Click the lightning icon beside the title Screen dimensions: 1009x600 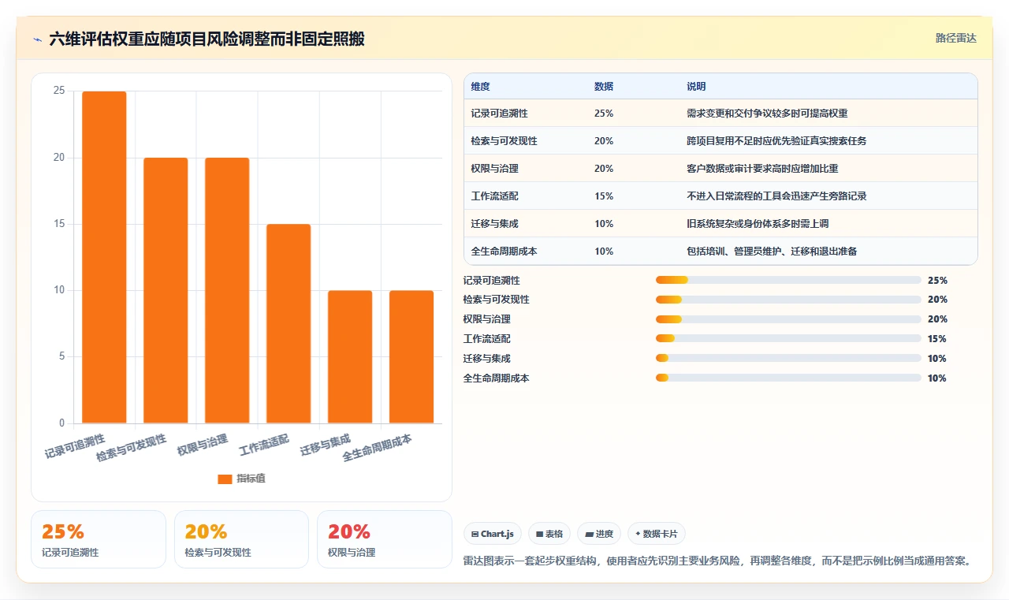[x=38, y=39]
